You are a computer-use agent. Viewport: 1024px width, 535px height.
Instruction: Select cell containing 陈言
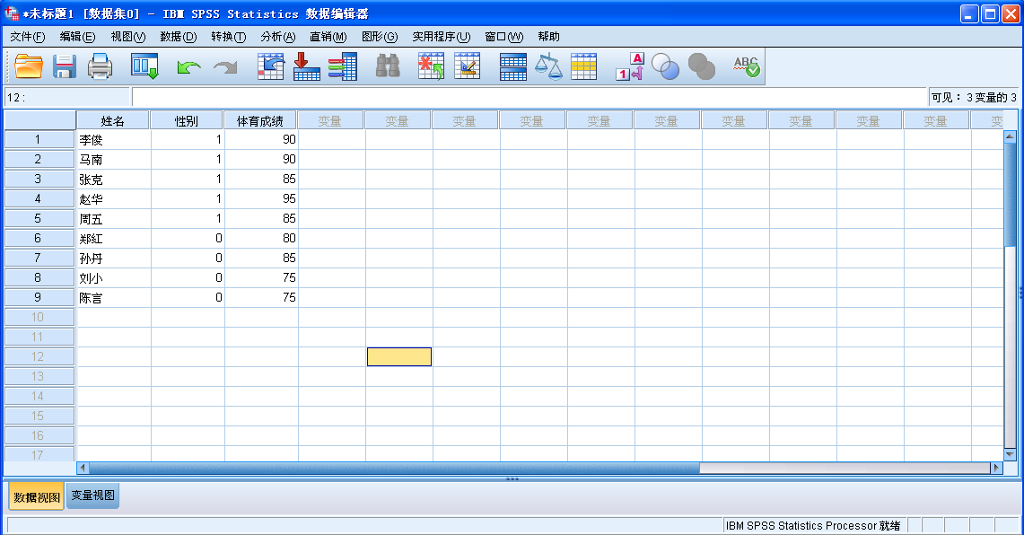[114, 298]
